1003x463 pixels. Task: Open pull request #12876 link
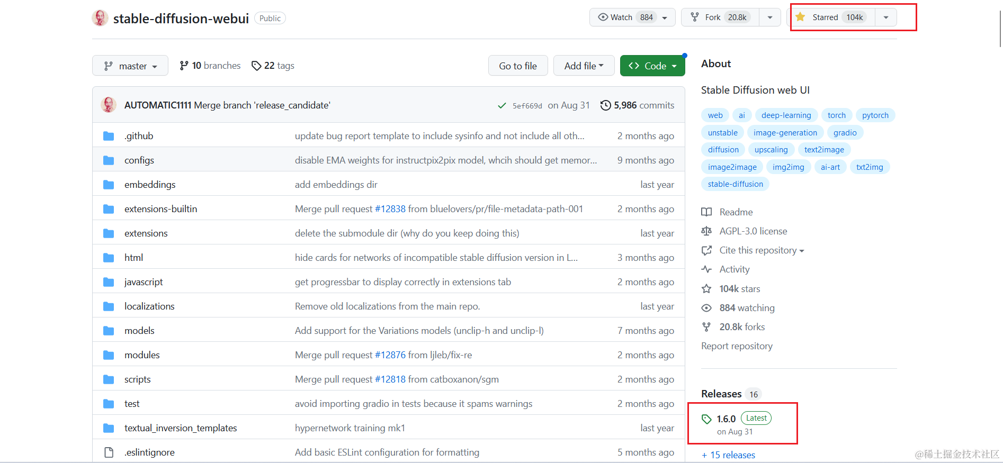tap(390, 355)
